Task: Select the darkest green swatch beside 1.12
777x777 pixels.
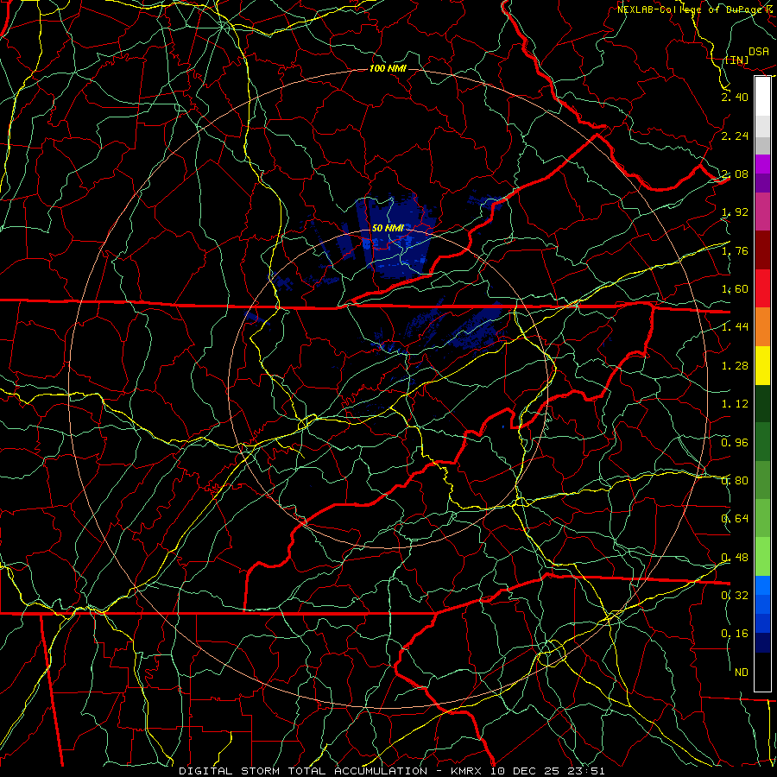Action: pyautogui.click(x=762, y=403)
